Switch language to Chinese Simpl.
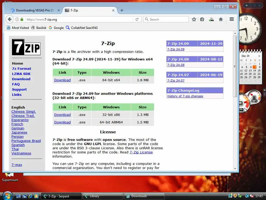The width and height of the screenshot is (266, 200). [24, 111]
